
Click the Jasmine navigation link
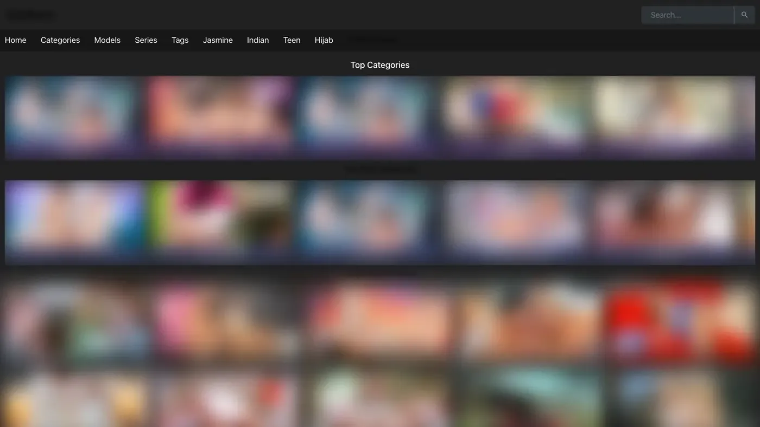coord(218,40)
